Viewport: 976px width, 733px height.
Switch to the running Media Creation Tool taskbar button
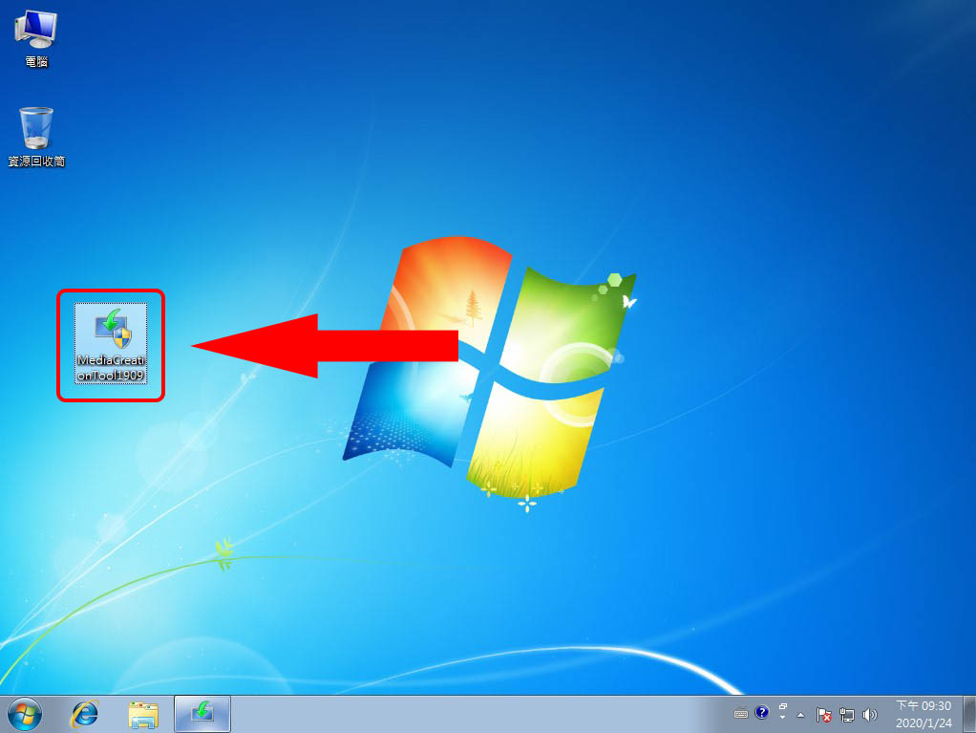coord(202,714)
